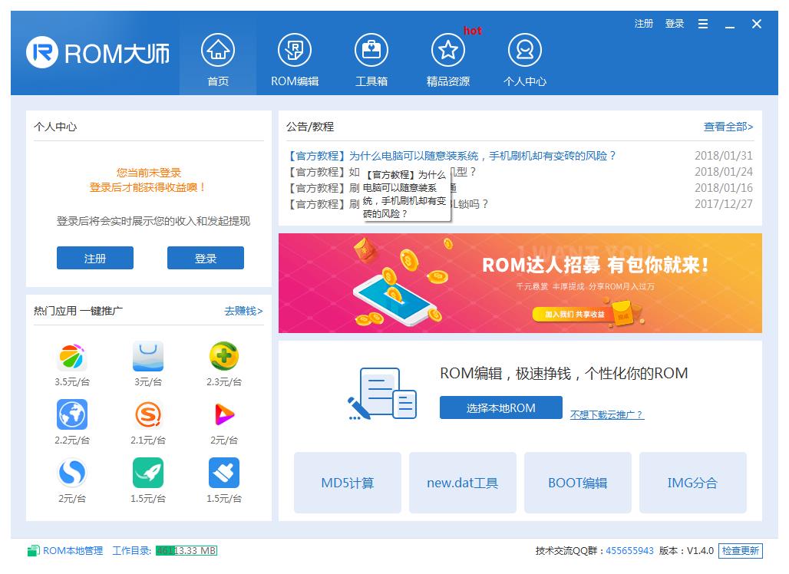This screenshot has width=789, height=574.
Task: Click the green rocket app icon priced 1.5元/台
Action: [x=148, y=473]
